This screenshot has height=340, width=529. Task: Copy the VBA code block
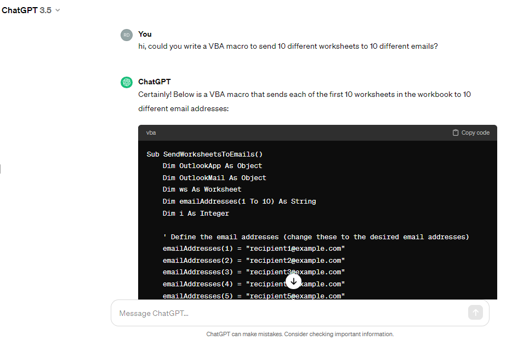coord(471,132)
